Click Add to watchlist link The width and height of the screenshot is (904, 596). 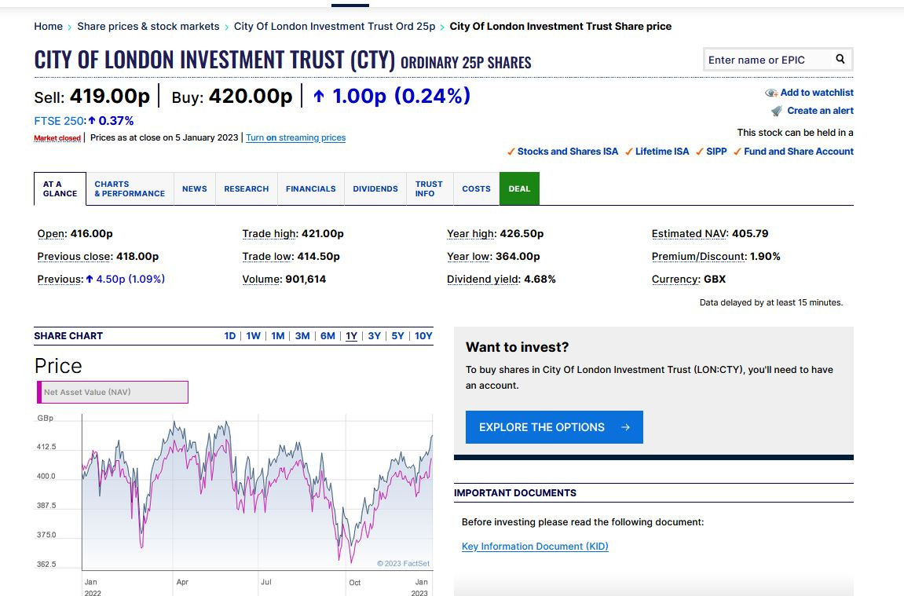pyautogui.click(x=817, y=93)
